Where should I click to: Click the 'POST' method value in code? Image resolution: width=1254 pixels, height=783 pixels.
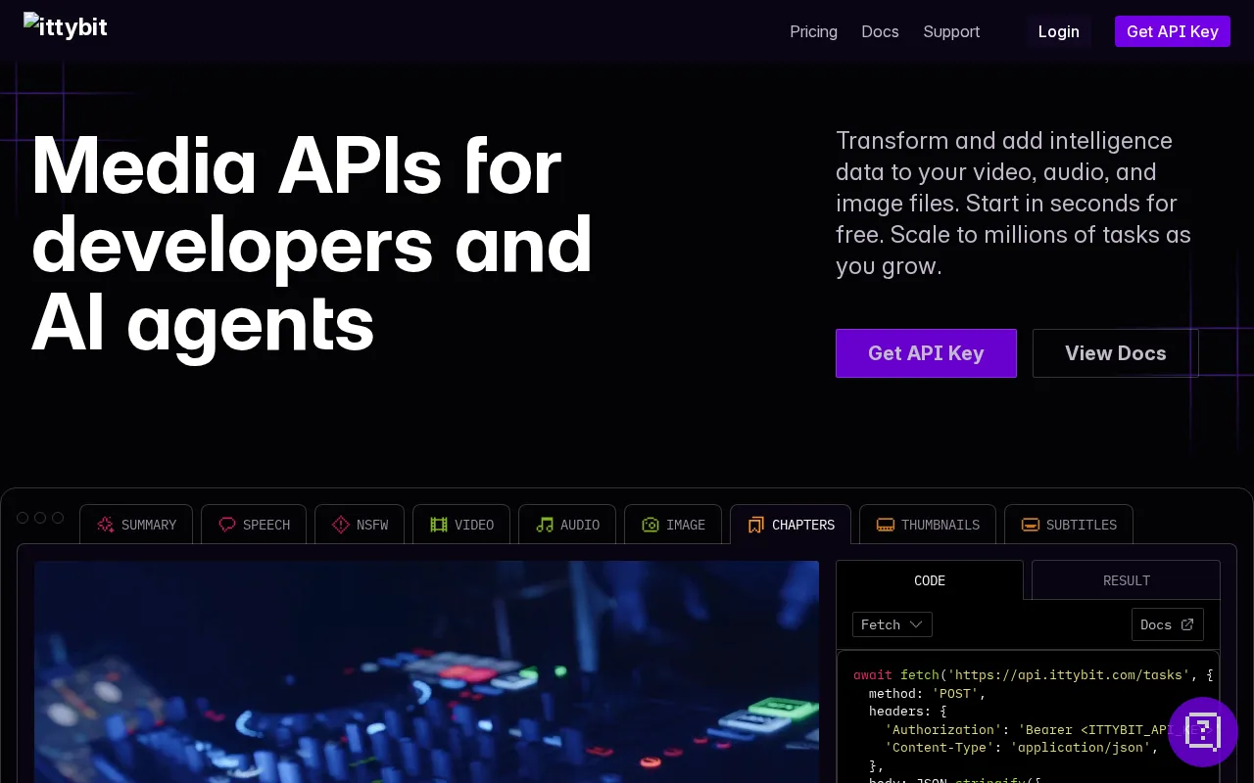coord(955,693)
